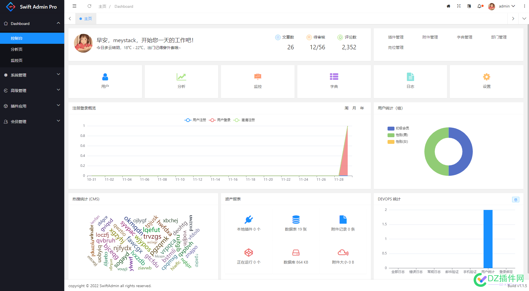The height and width of the screenshot is (291, 529).
Task: Click the blue 用户统计 bar
Action: [x=488, y=239]
